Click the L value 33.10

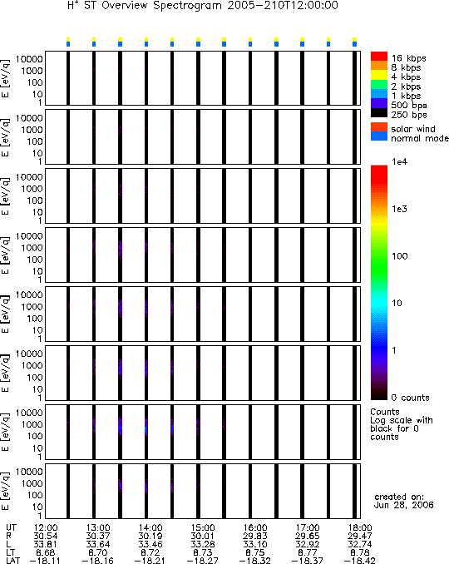click(x=255, y=544)
